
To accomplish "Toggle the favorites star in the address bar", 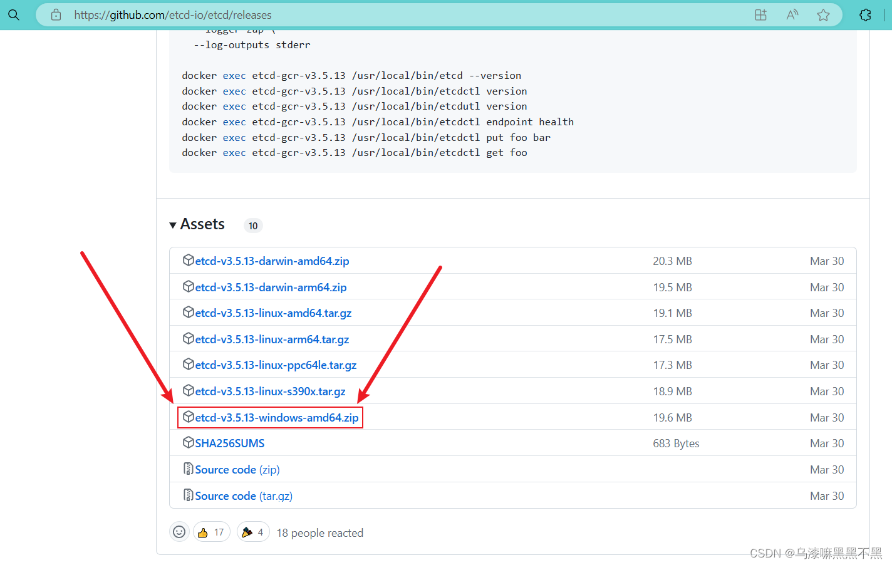I will click(x=823, y=14).
